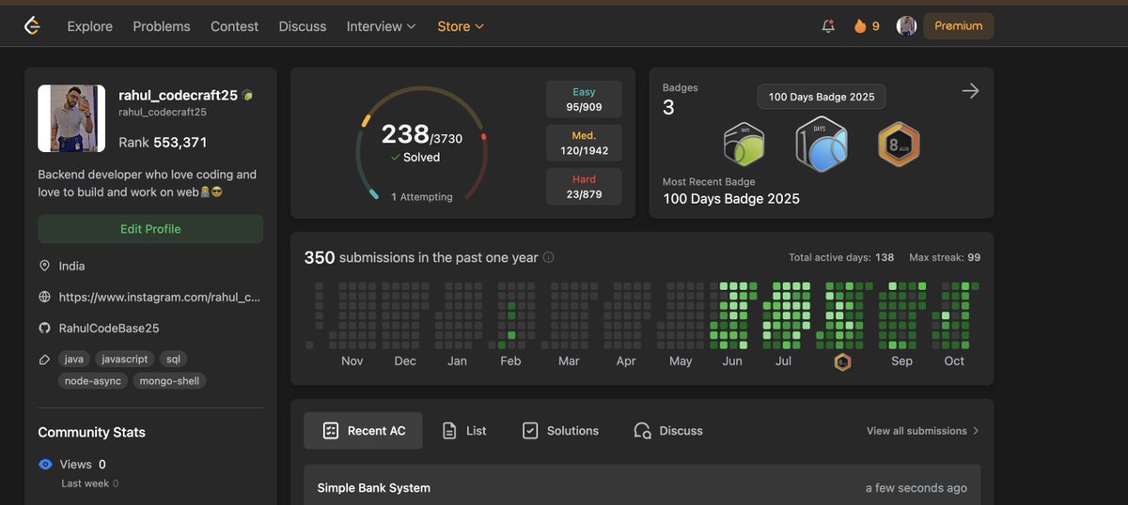Click the LeetCode logo icon
The width and height of the screenshot is (1128, 505).
32,26
